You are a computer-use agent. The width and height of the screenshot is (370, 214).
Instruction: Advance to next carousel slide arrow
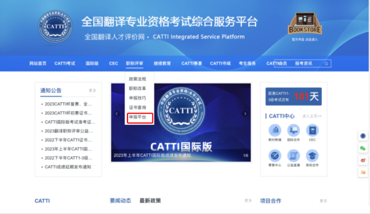[x=245, y=114]
